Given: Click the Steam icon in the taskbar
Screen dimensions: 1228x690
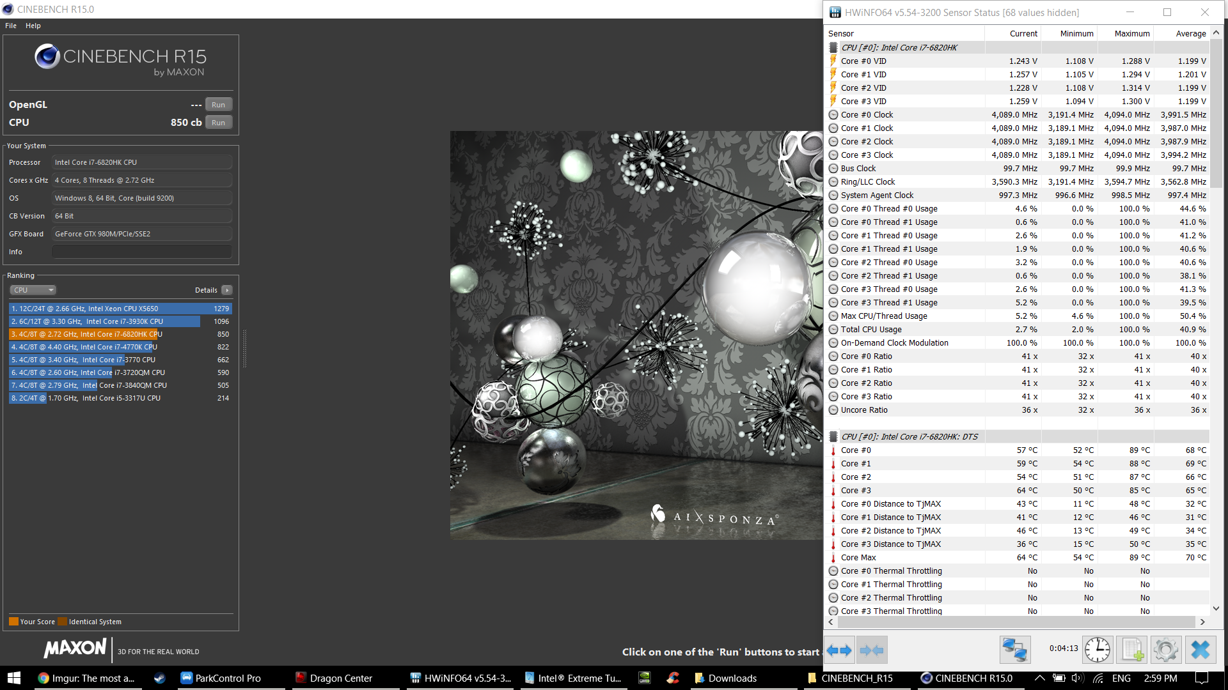Looking at the screenshot, I should (159, 678).
